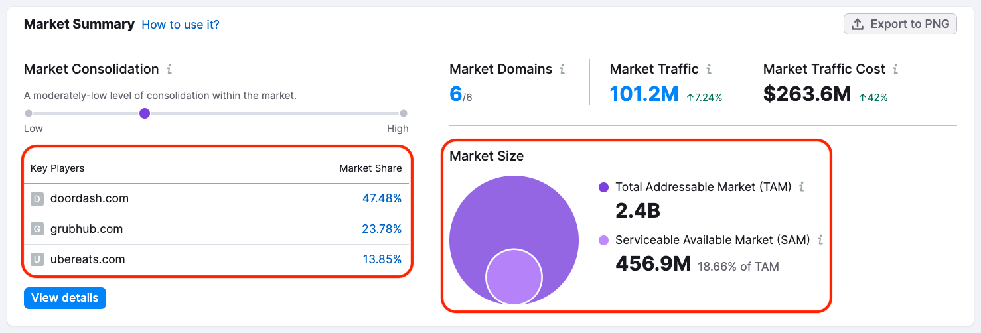Click info icon beside Market Traffic
The height and width of the screenshot is (333, 981).
pos(709,69)
